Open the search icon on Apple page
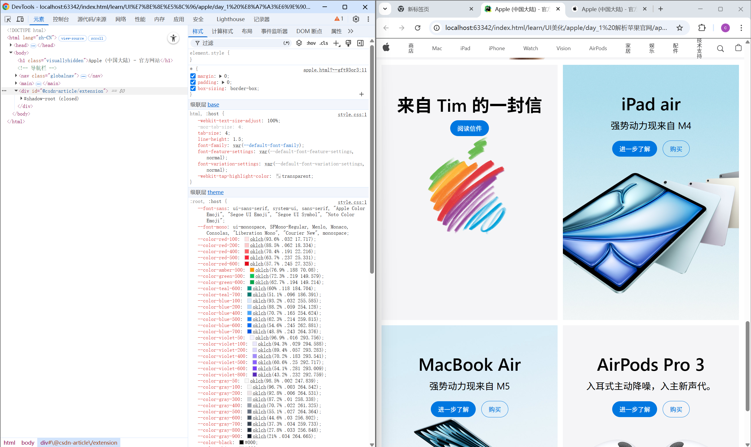The height and width of the screenshot is (447, 751). point(720,48)
